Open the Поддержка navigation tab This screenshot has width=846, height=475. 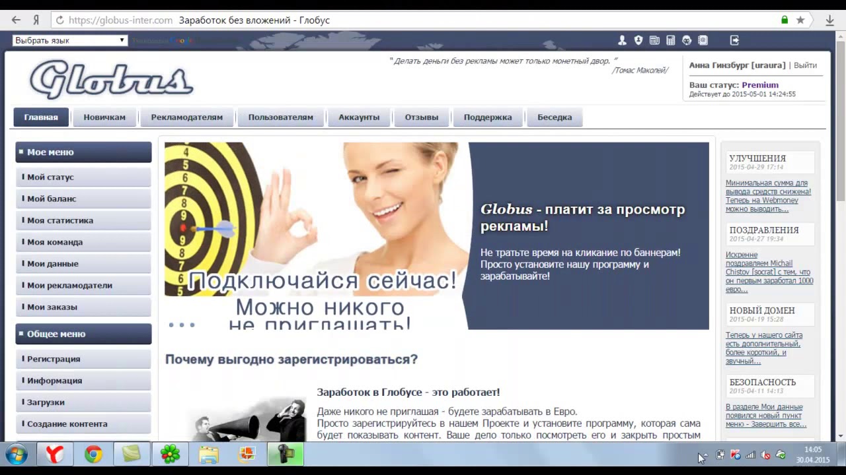(488, 117)
